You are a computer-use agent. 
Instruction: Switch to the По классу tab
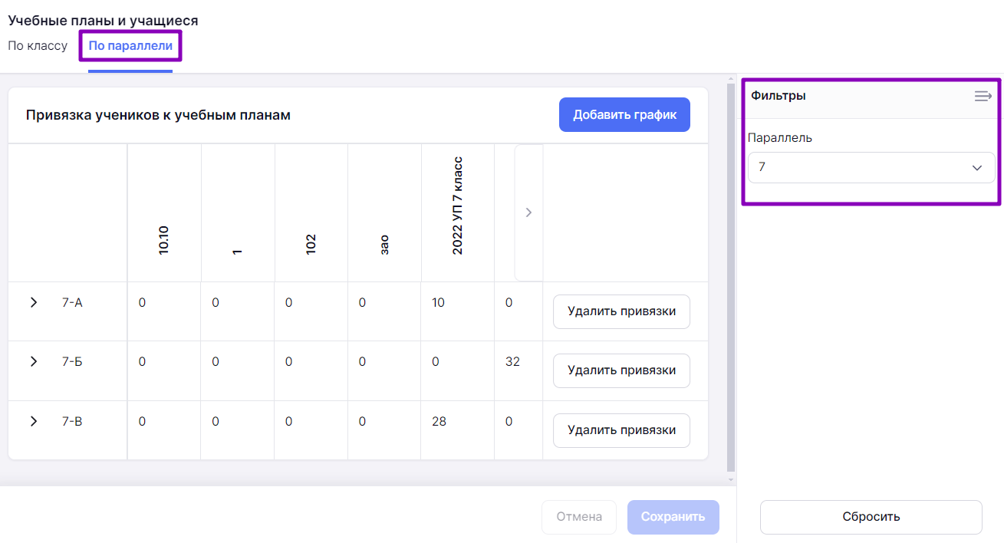point(38,46)
